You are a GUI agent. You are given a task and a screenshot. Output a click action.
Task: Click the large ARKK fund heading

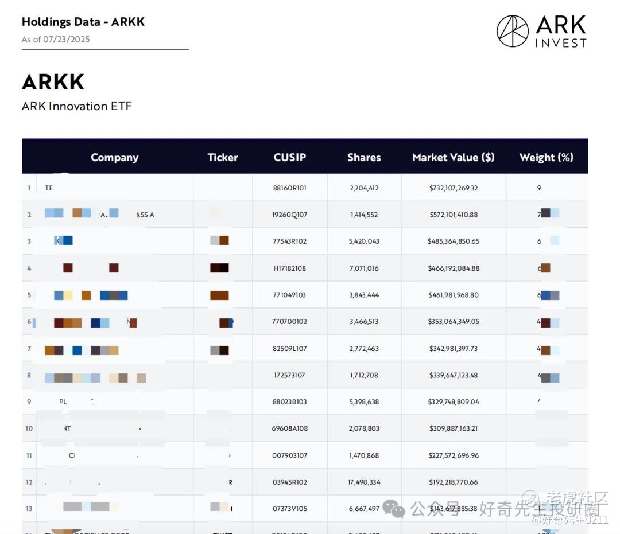point(53,83)
